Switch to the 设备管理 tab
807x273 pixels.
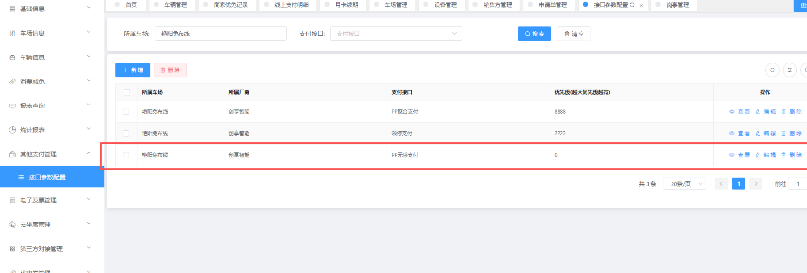pyautogui.click(x=441, y=5)
